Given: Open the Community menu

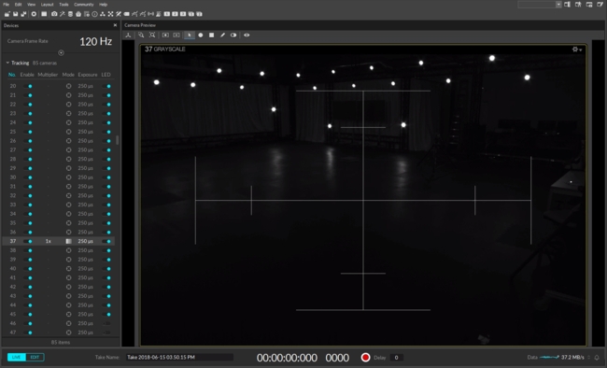Looking at the screenshot, I should click(x=84, y=5).
